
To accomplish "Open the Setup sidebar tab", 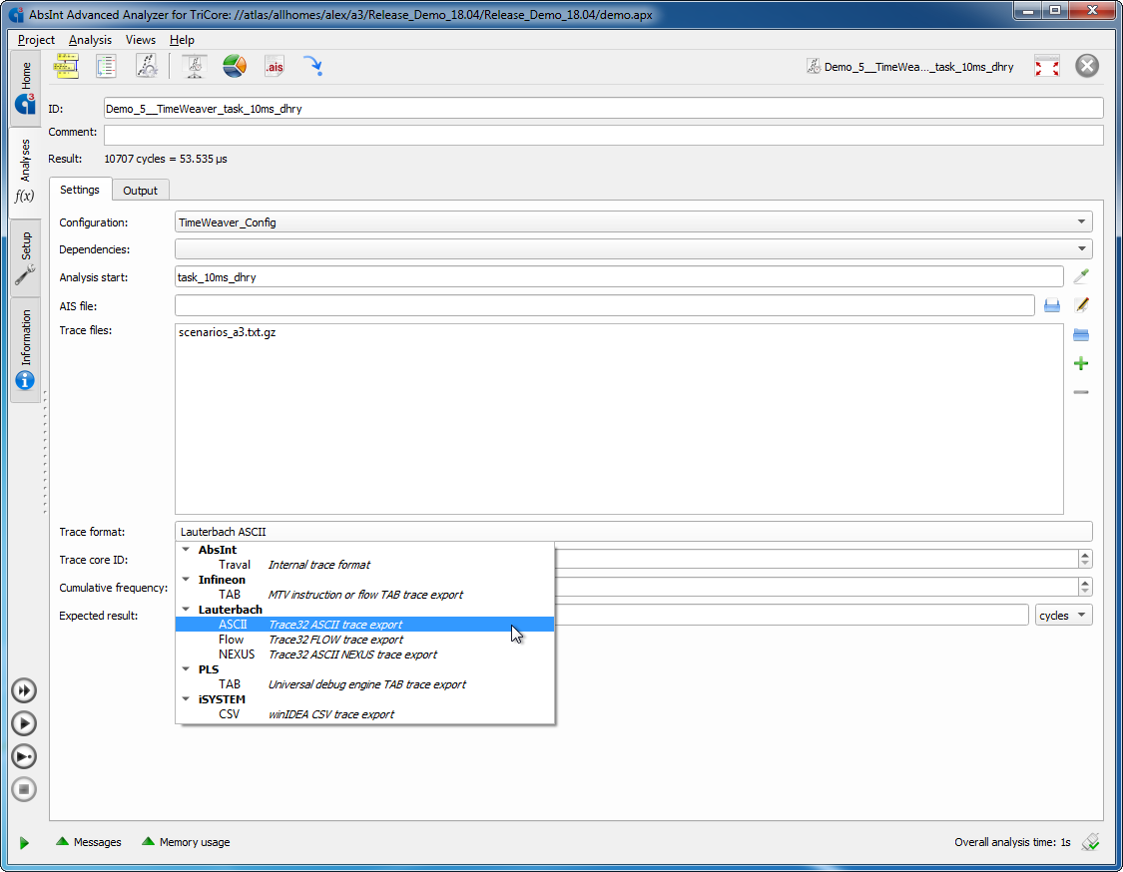I will 25,257.
